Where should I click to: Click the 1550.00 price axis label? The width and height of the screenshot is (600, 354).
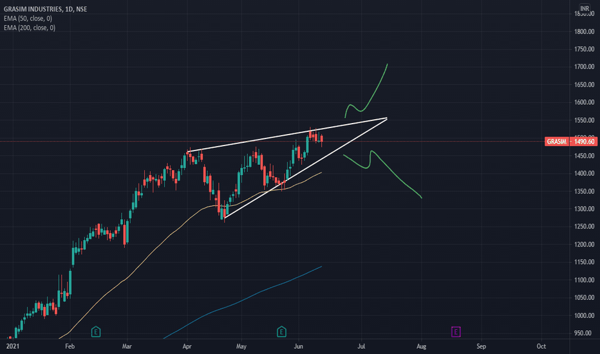(585, 120)
